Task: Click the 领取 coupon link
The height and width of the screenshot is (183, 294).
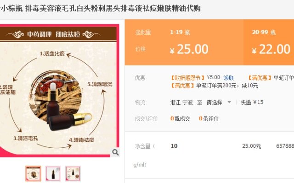Action: pyautogui.click(x=228, y=78)
